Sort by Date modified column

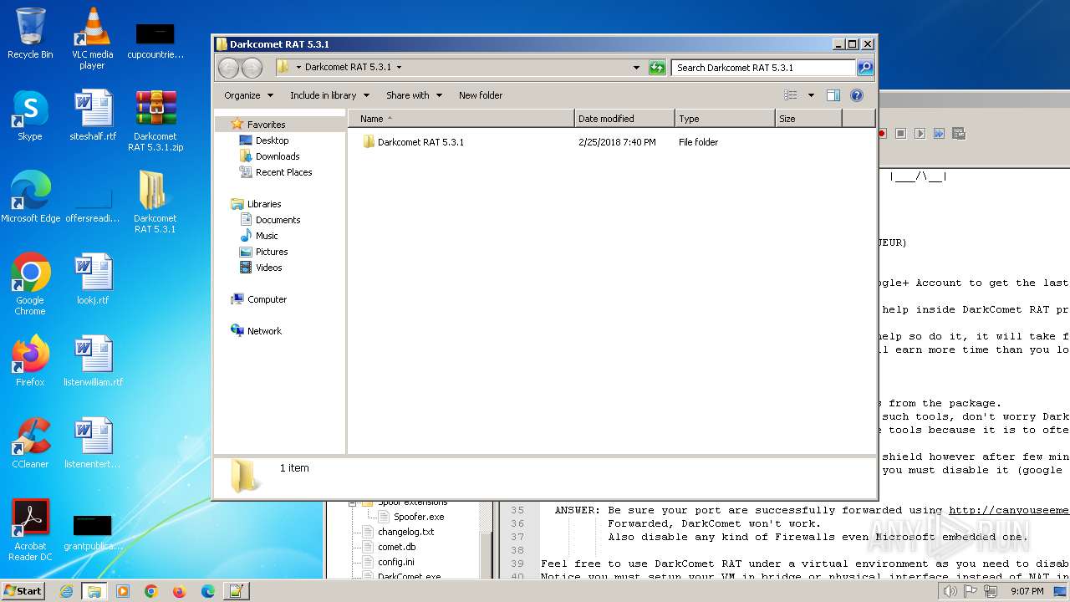[x=624, y=119]
